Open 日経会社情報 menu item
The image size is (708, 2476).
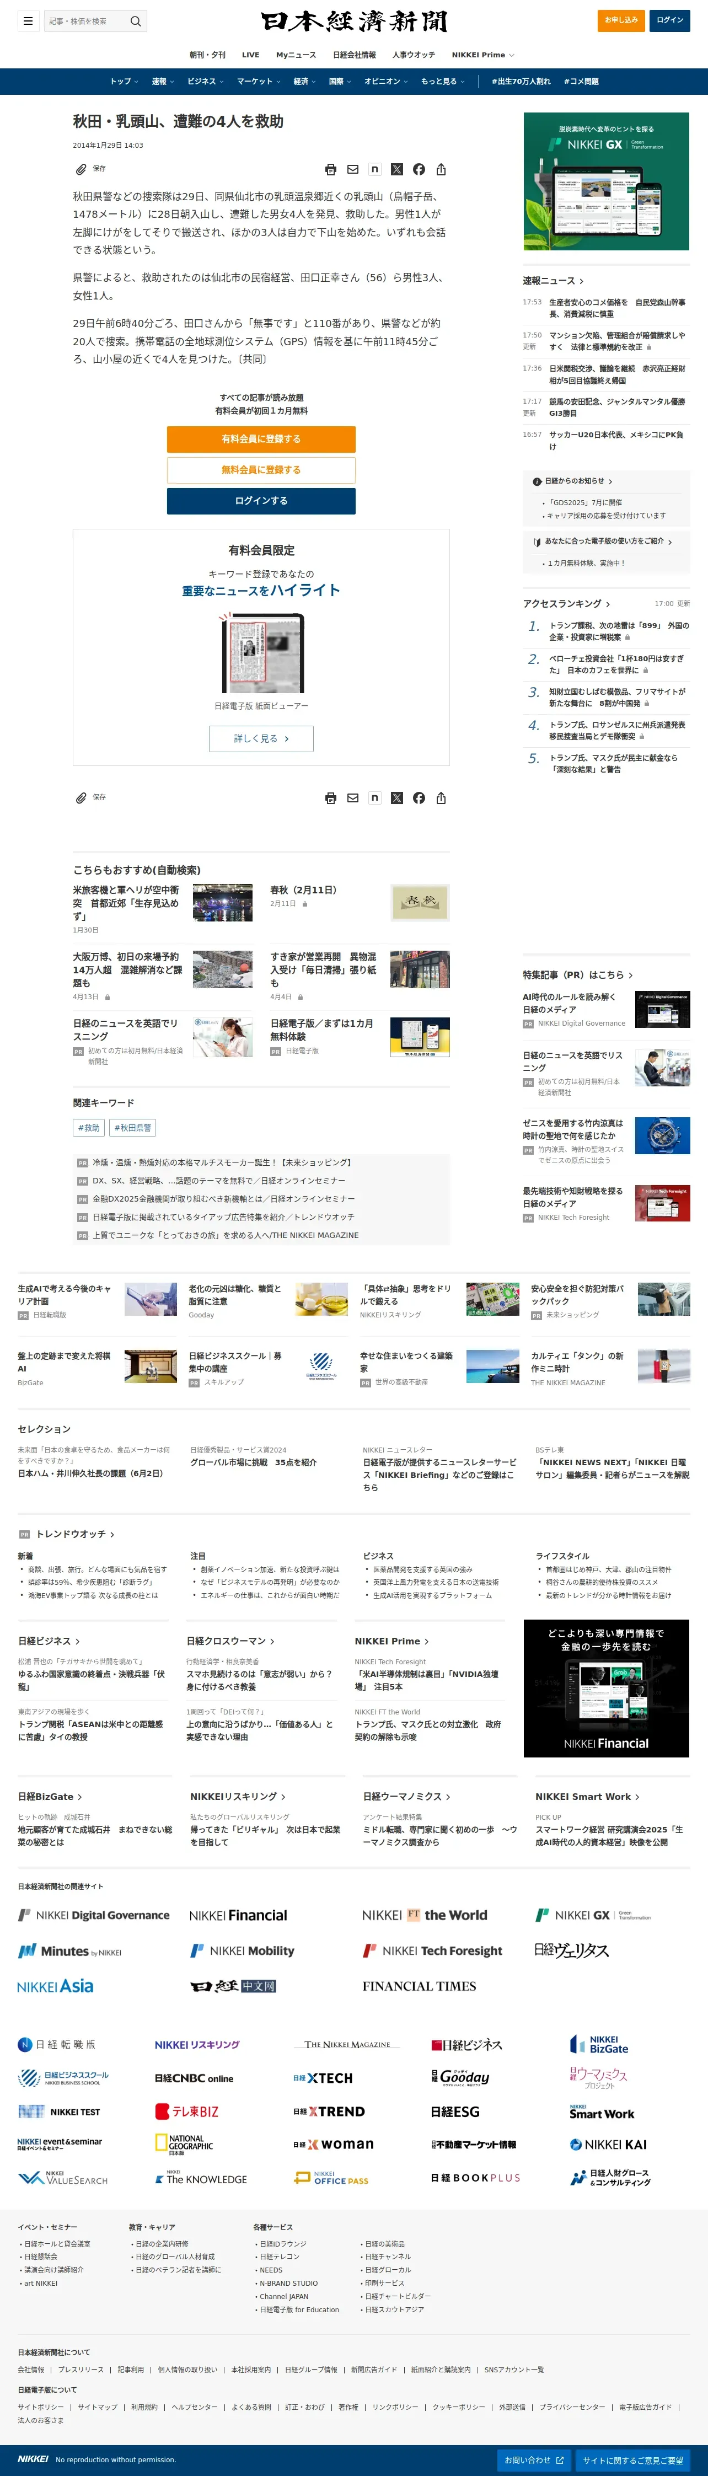[355, 55]
